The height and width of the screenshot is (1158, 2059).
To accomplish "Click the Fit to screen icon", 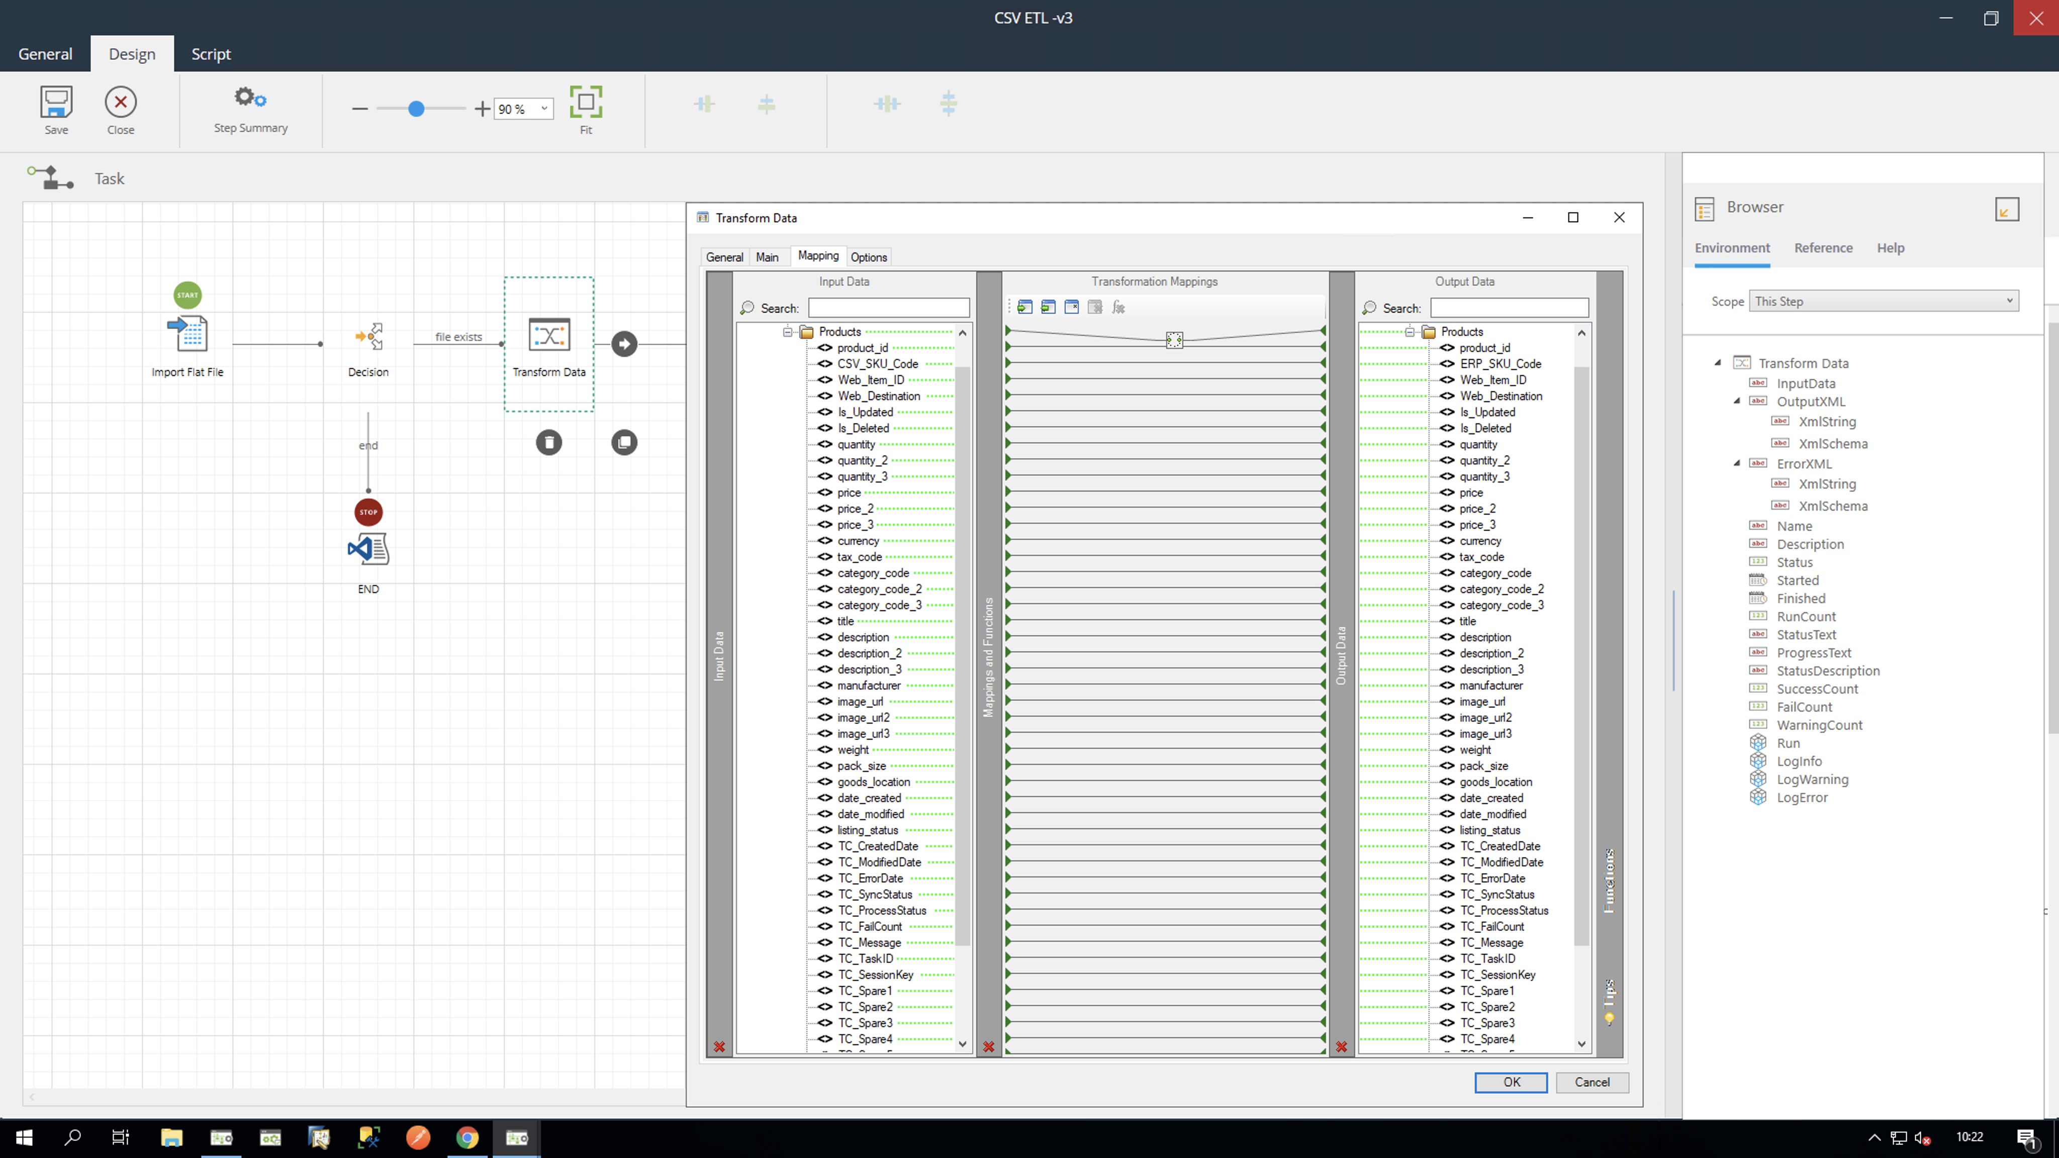I will [586, 103].
